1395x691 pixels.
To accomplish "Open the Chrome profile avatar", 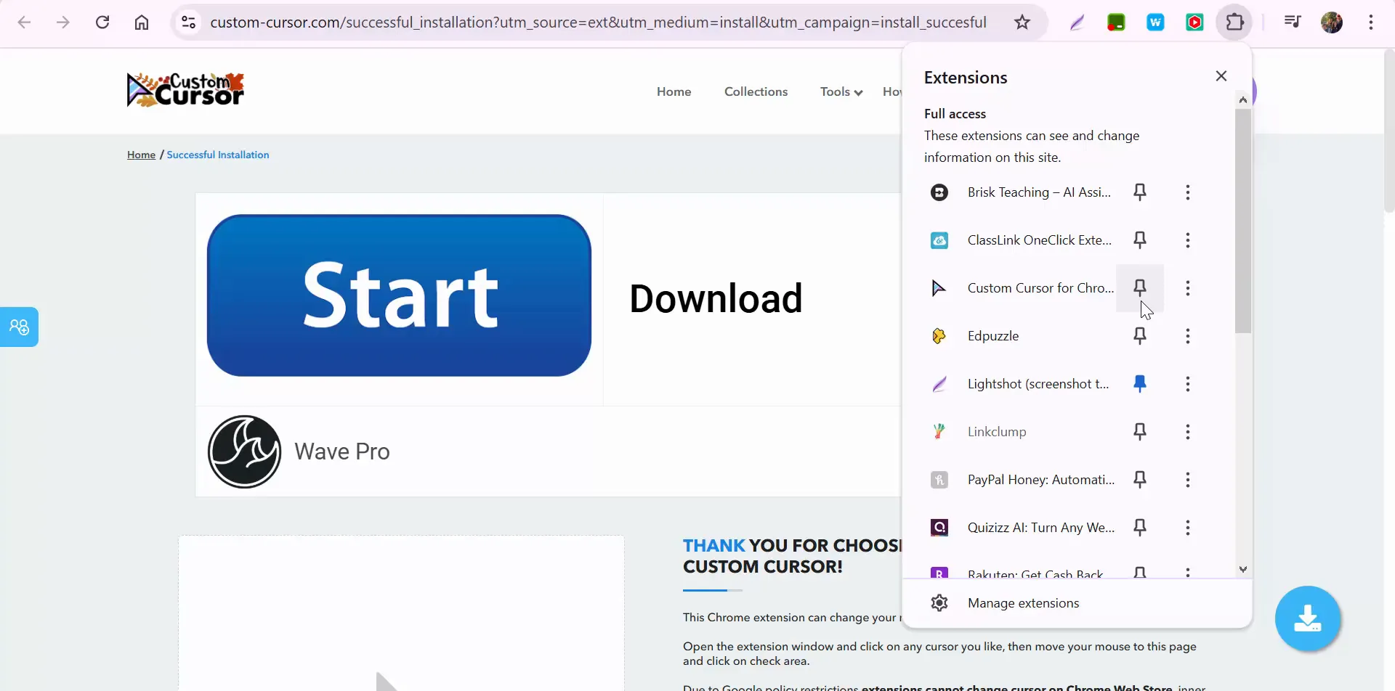I will (x=1332, y=23).
